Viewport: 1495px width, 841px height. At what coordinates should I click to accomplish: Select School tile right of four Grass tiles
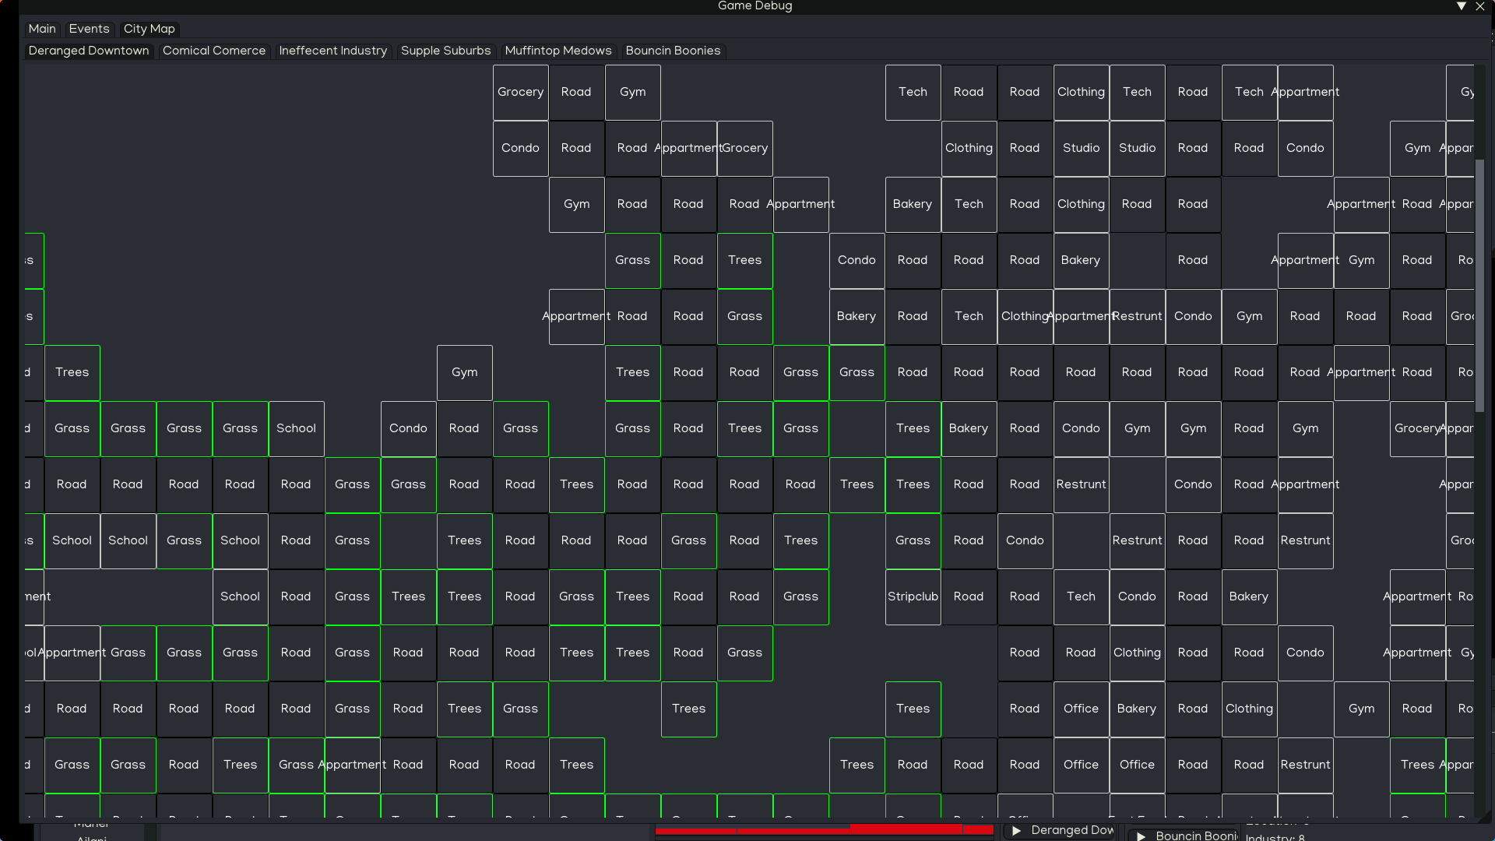click(296, 428)
